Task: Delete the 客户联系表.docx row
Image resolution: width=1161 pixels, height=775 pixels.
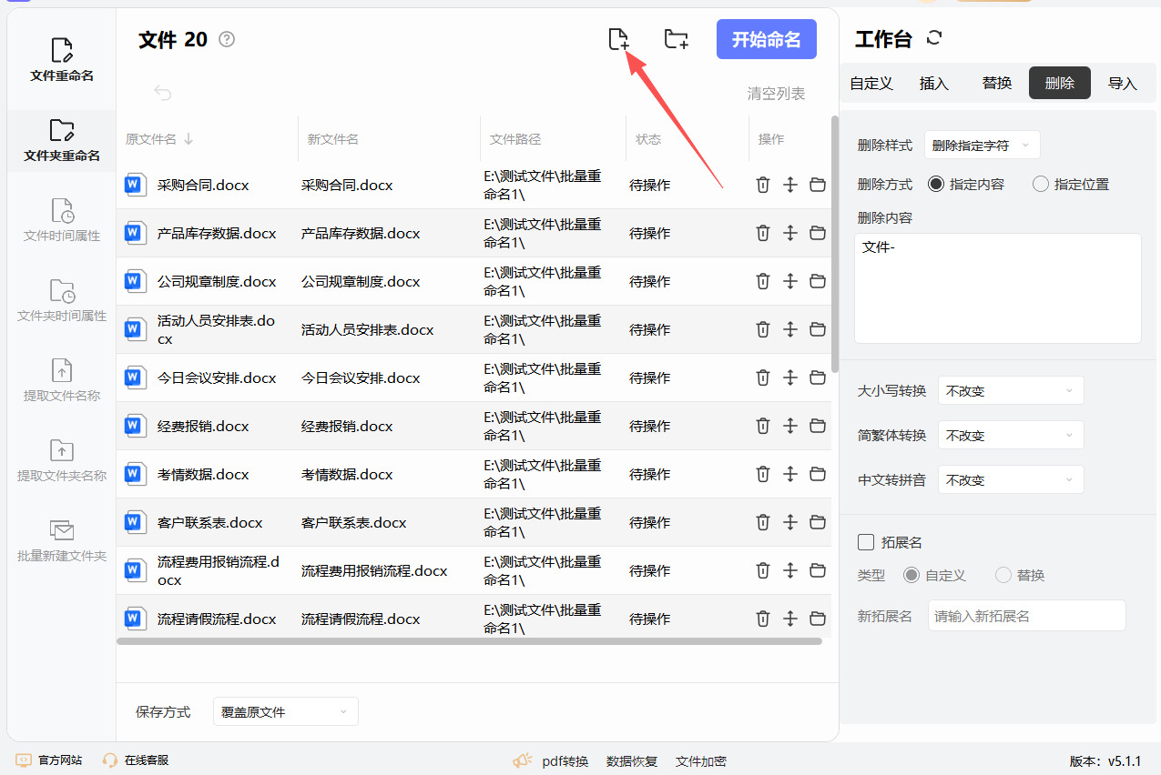Action: 763,522
